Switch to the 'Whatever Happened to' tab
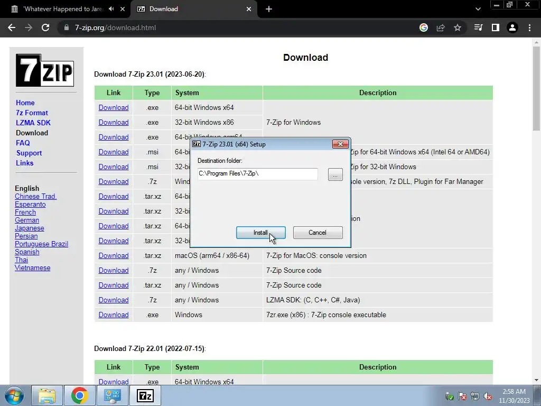 64,9
